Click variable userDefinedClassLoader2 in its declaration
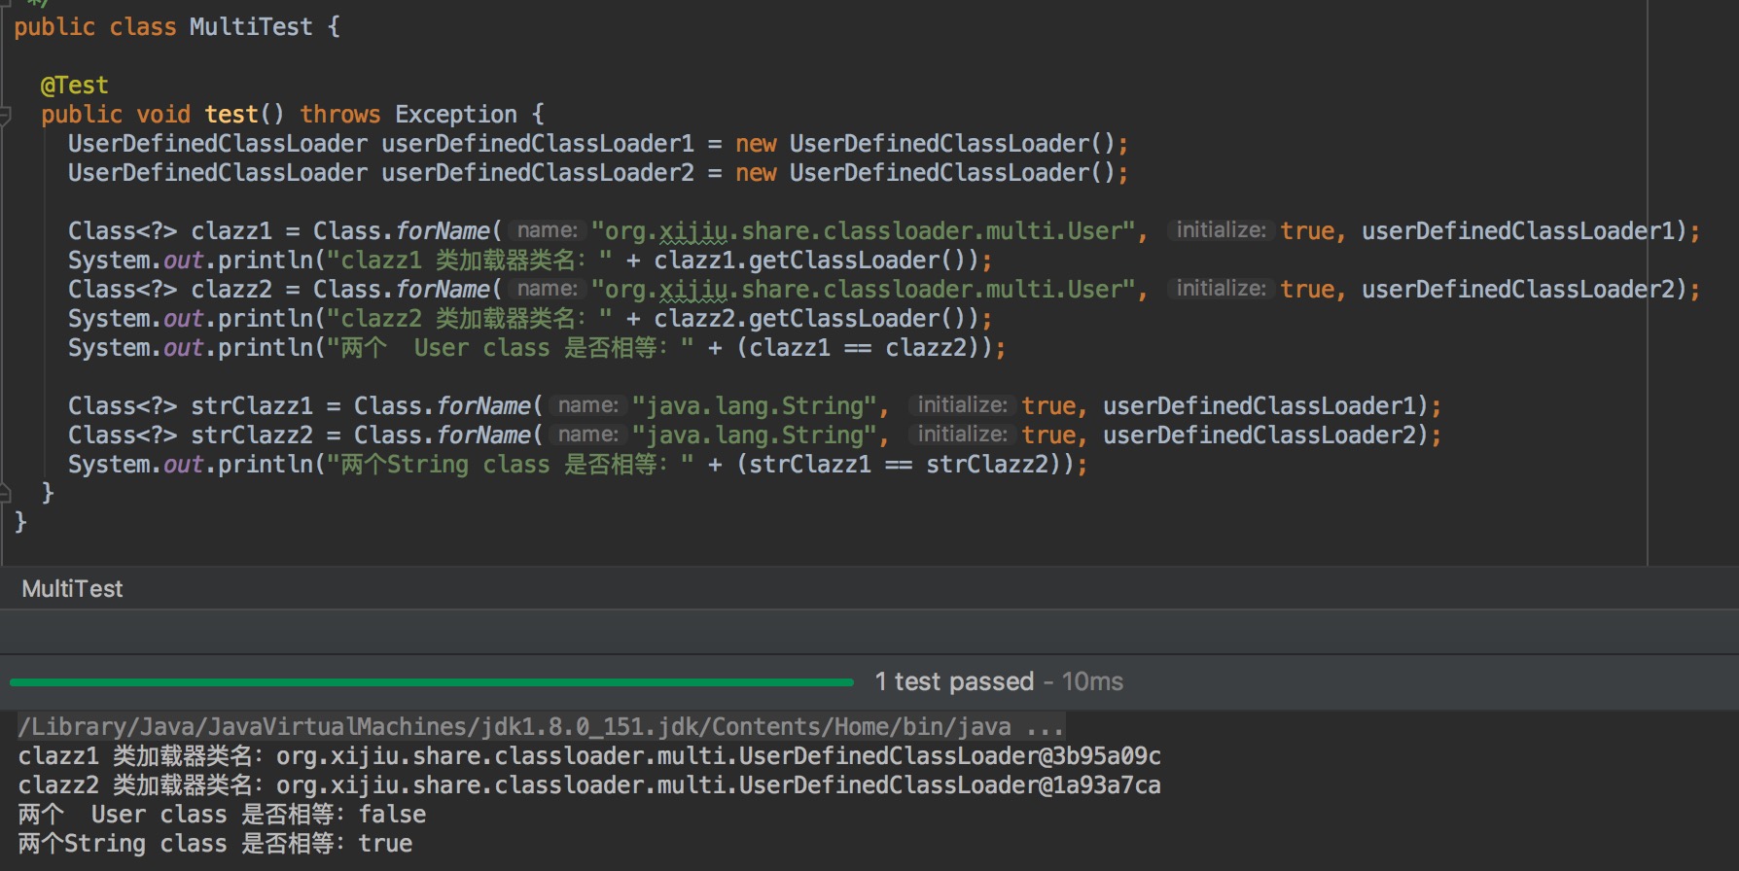Viewport: 1739px width, 871px height. (538, 173)
